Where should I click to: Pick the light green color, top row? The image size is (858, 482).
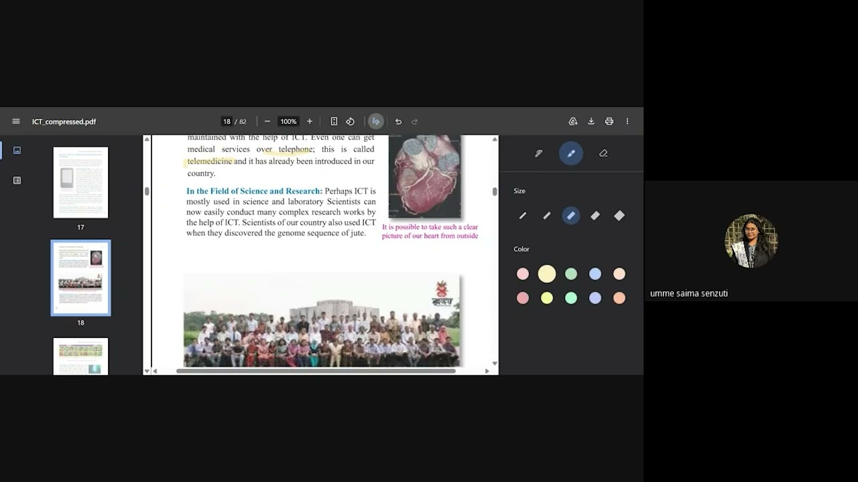(571, 274)
